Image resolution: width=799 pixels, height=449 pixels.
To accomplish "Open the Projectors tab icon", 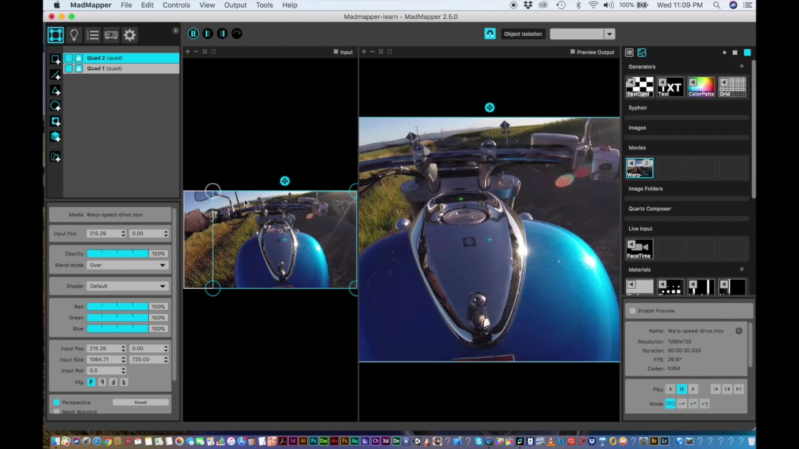I will [111, 35].
